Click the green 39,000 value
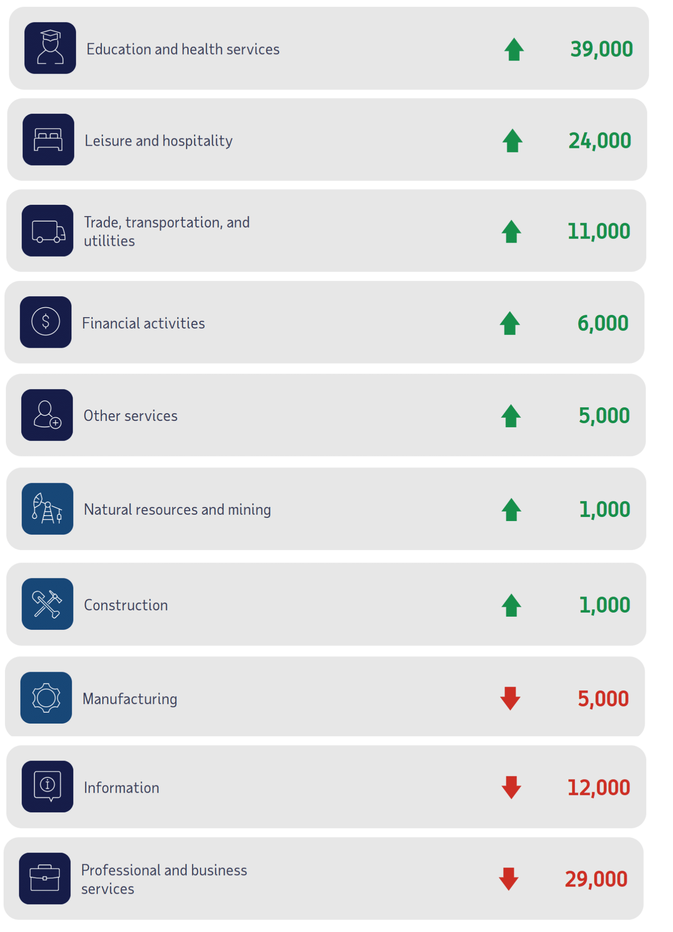The image size is (673, 932). tap(601, 49)
